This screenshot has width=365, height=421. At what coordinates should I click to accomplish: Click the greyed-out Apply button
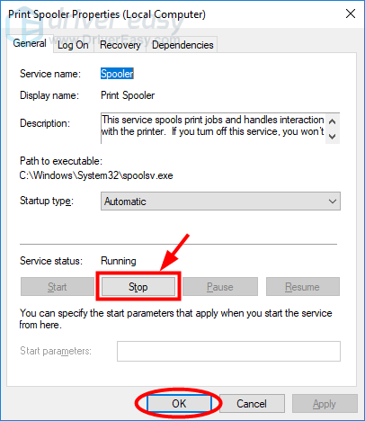click(325, 403)
